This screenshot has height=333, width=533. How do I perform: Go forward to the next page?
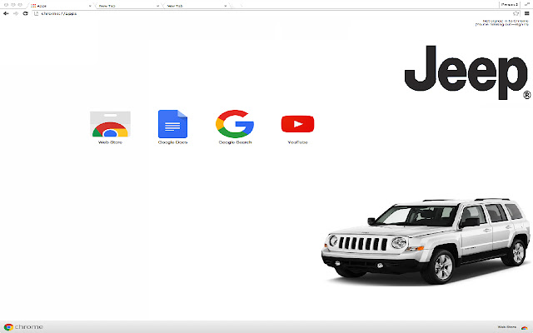coord(16,13)
